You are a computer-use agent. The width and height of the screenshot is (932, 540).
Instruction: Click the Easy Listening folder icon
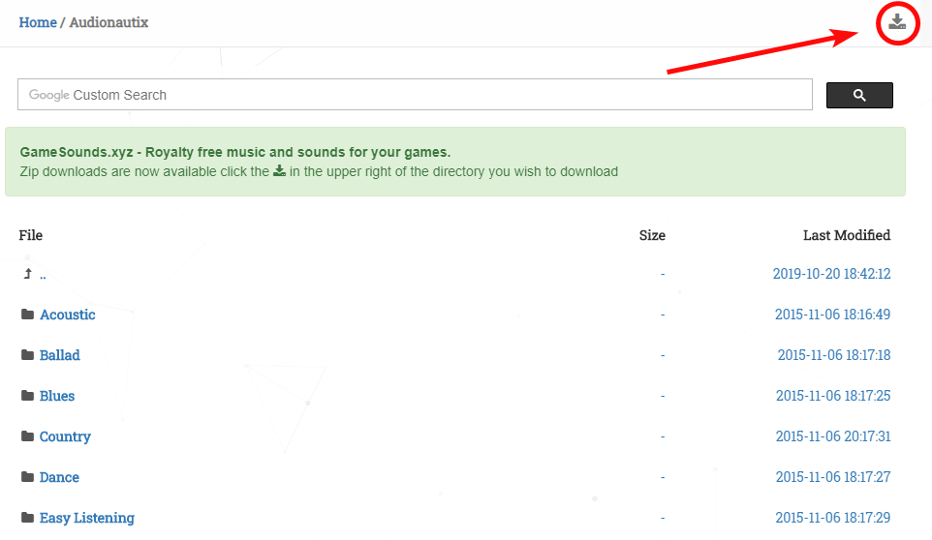pos(27,518)
